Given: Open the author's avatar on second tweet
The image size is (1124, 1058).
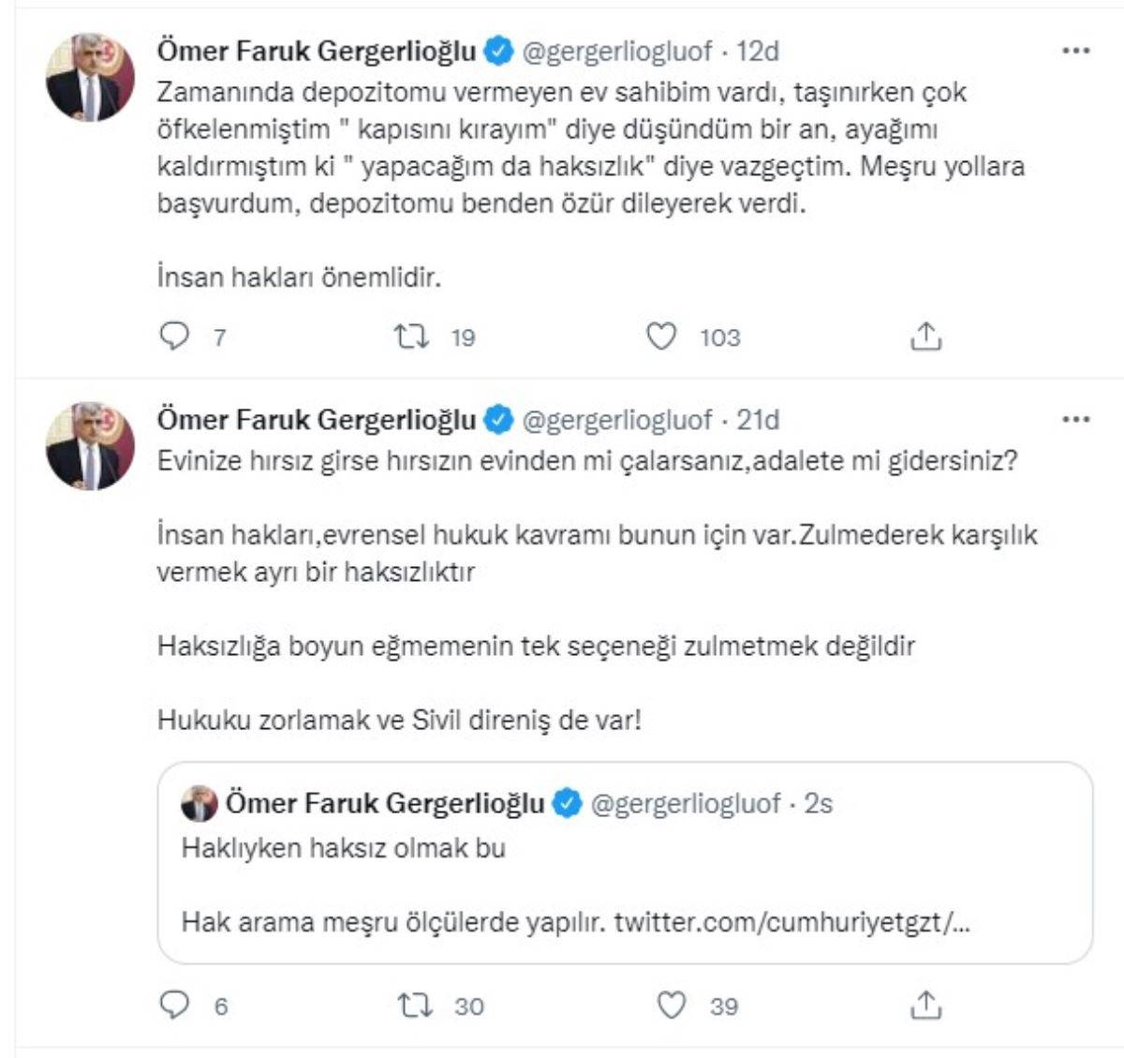Looking at the screenshot, I should (90, 446).
